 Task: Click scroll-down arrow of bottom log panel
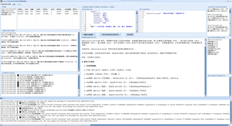click(x=231, y=123)
